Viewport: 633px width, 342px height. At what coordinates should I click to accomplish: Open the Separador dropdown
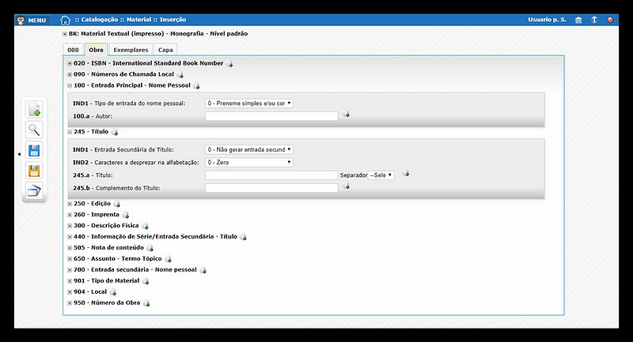click(381, 175)
